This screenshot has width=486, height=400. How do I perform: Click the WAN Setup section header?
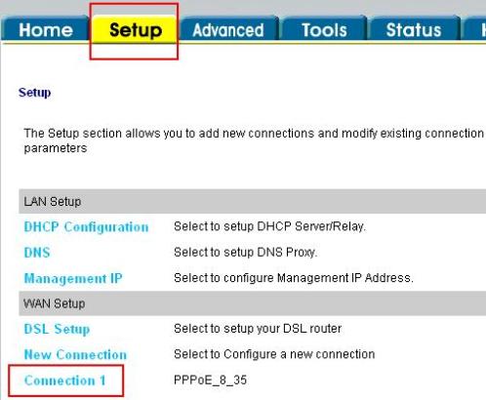253,303
